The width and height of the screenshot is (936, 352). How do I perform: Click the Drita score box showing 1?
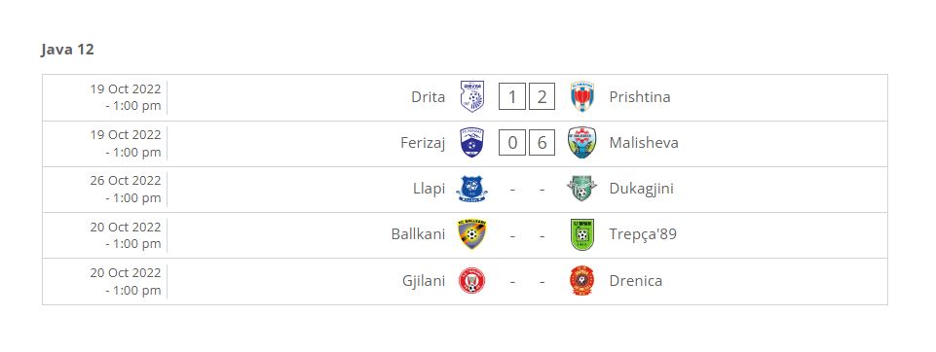tap(512, 97)
